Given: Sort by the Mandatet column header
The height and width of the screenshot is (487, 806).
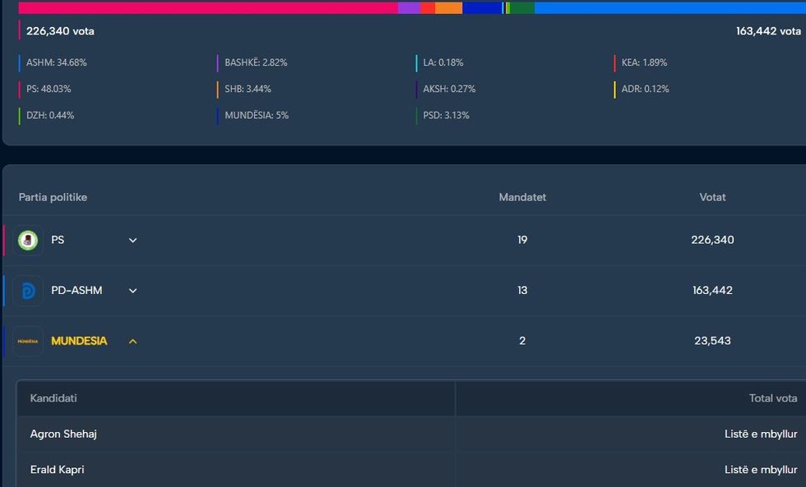Looking at the screenshot, I should tap(522, 197).
